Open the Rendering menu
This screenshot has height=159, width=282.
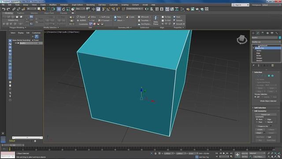[90, 5]
